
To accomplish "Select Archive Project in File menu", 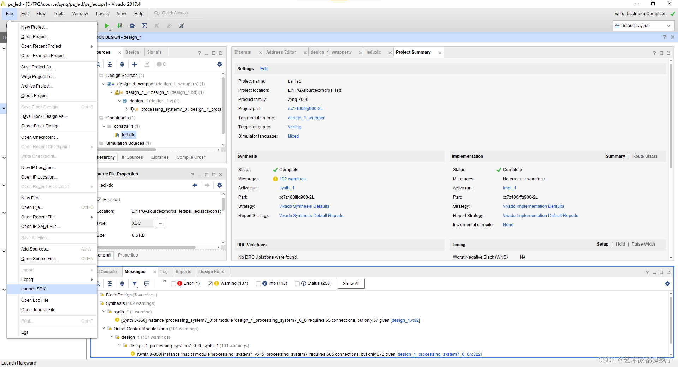I will (x=52, y=86).
